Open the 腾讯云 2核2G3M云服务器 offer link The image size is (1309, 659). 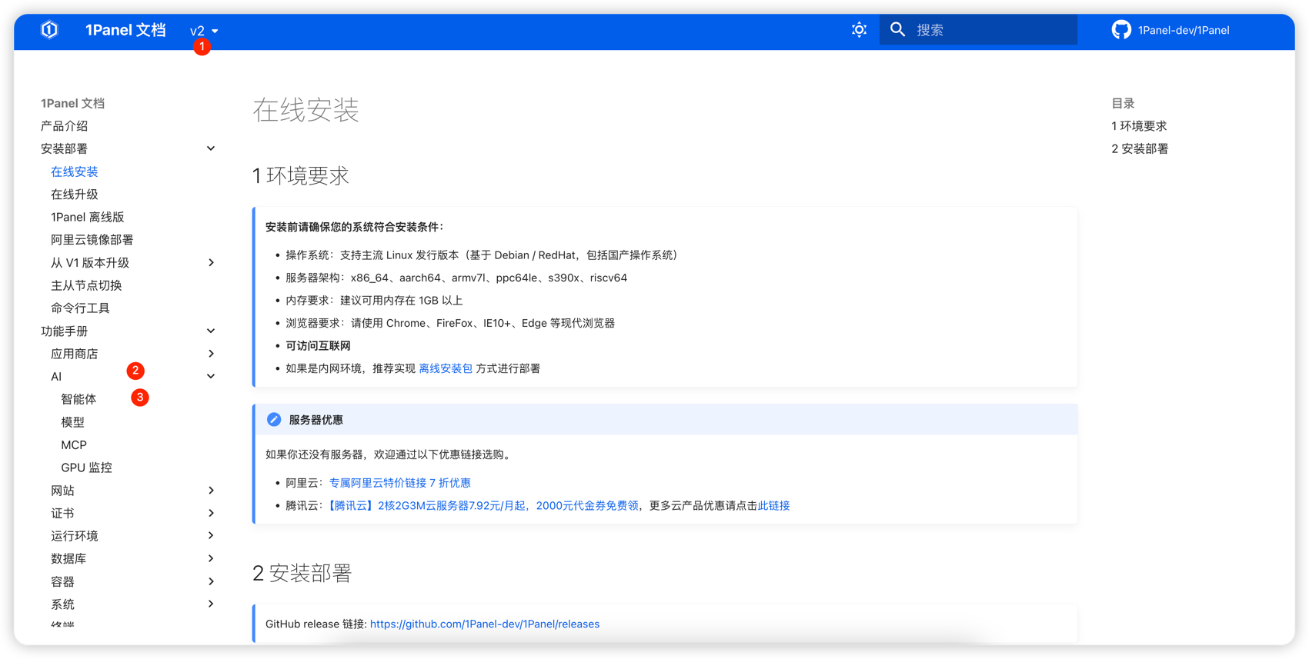click(483, 505)
